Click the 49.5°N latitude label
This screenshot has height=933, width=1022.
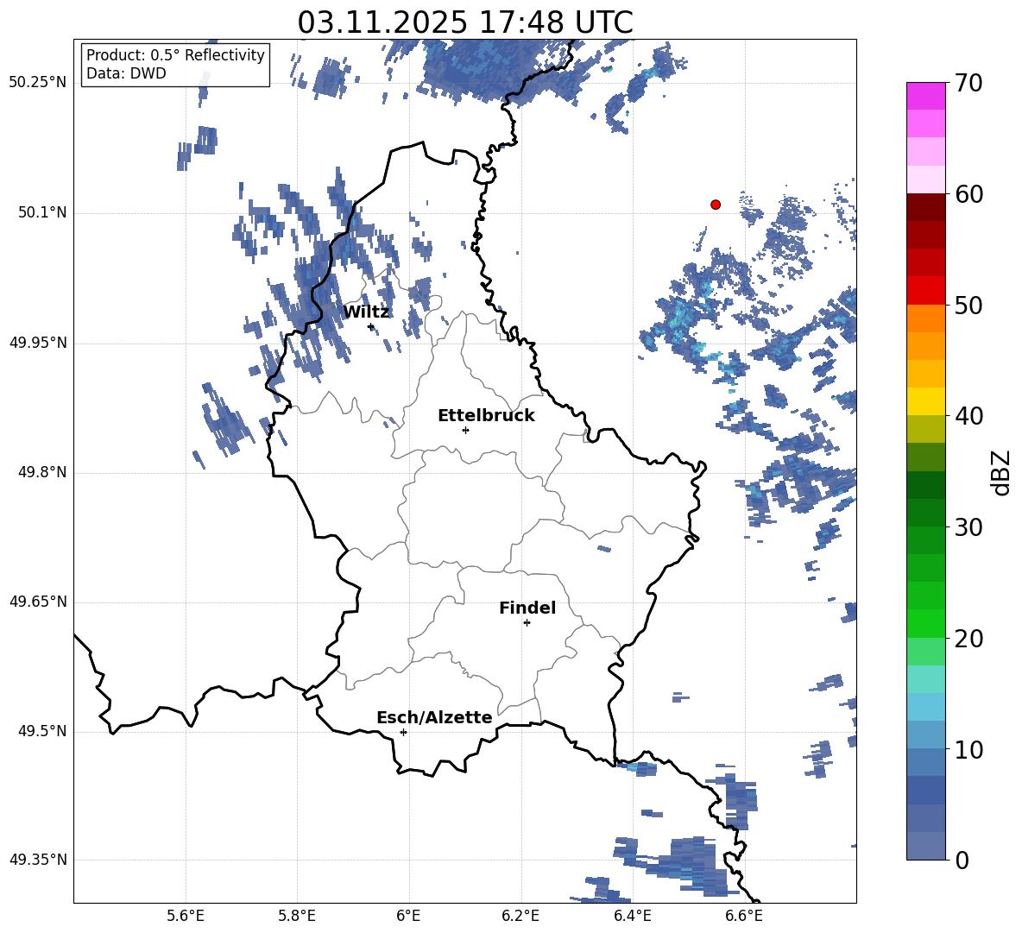[x=42, y=732]
